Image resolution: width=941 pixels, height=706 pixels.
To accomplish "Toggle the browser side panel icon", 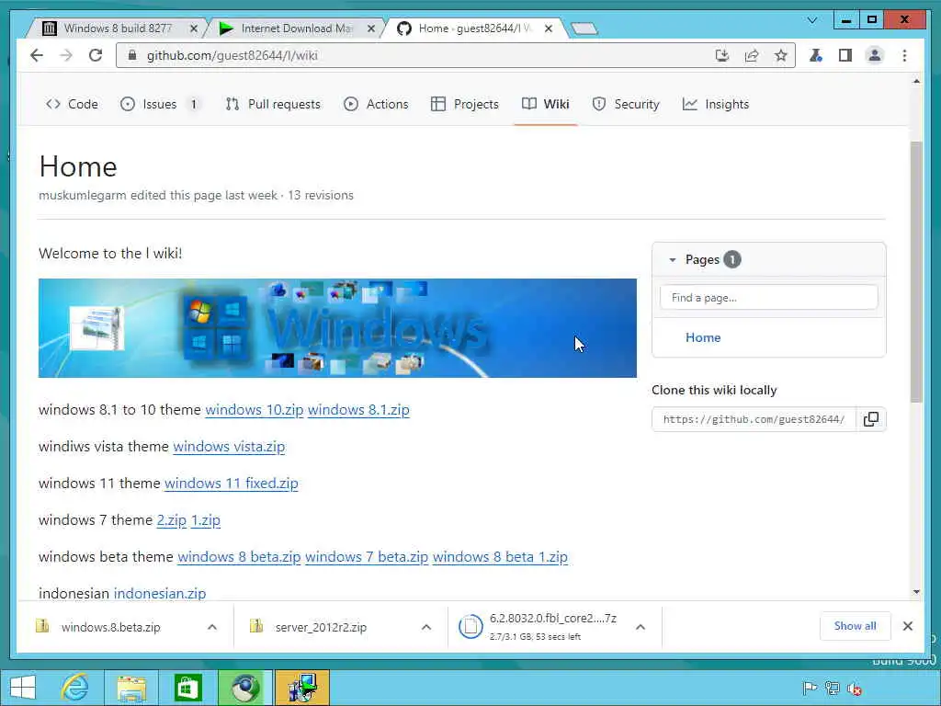I will point(845,56).
